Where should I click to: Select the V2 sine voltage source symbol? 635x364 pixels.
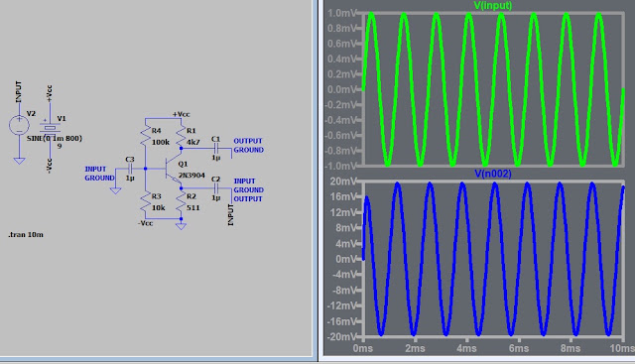(x=19, y=125)
